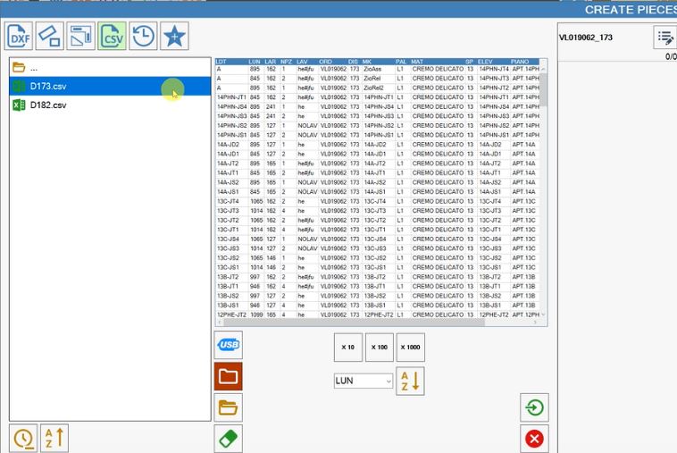Select the row starting with 14PHN-JT1
Image resolution: width=677 pixels, height=453 pixels.
pyautogui.click(x=378, y=97)
